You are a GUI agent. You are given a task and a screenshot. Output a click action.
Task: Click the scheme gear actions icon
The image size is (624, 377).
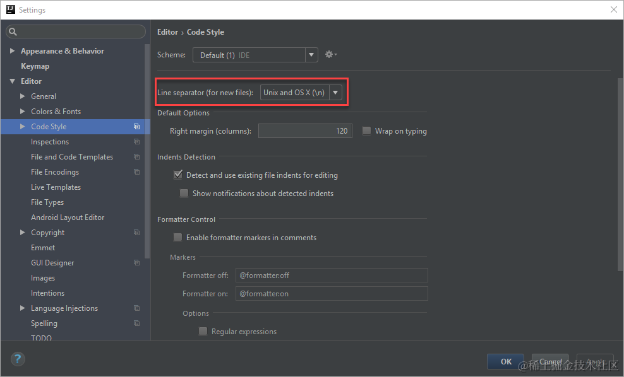click(331, 54)
